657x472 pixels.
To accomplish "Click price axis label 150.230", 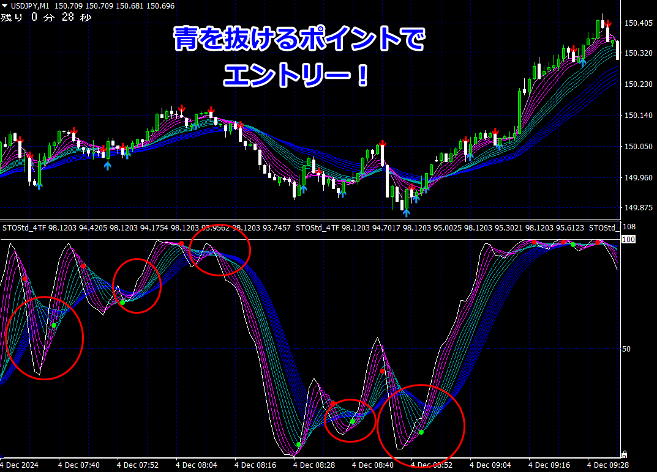I will tap(638, 84).
